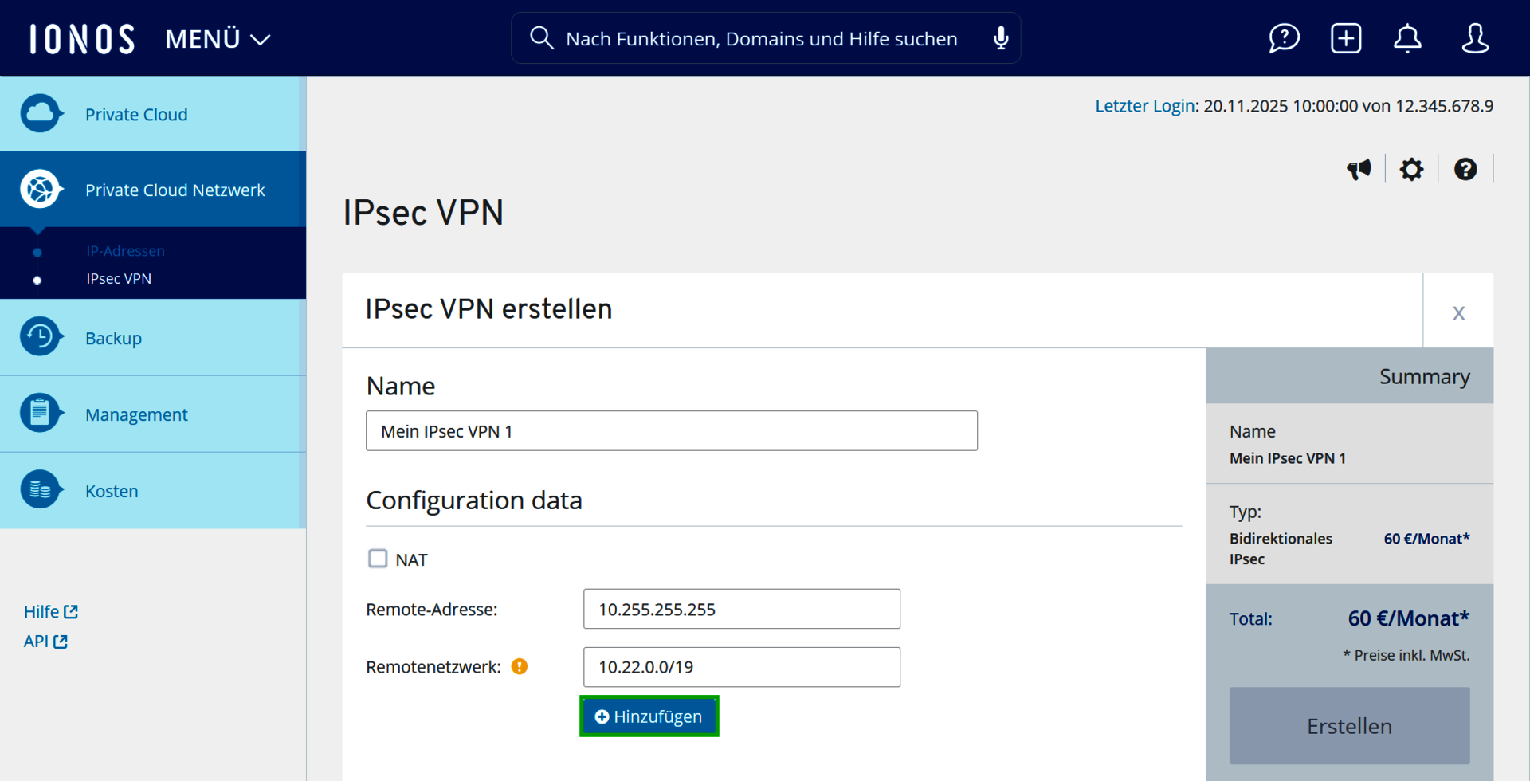Enable the NAT checkbox
The height and width of the screenshot is (781, 1530).
tap(378, 559)
